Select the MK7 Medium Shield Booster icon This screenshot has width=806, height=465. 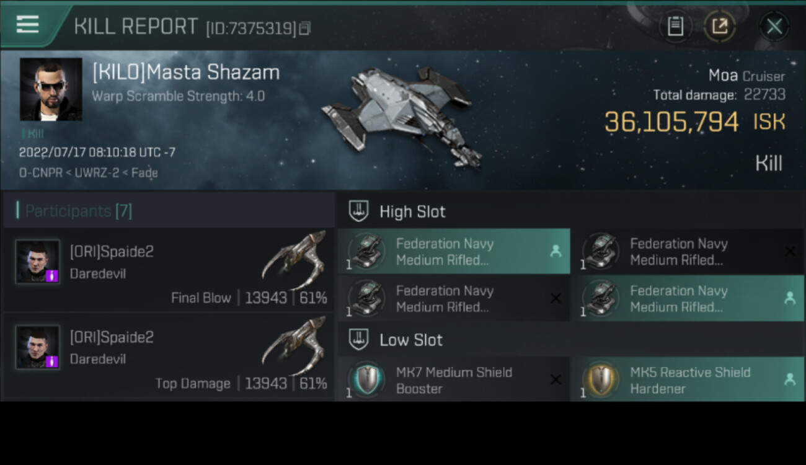[367, 379]
